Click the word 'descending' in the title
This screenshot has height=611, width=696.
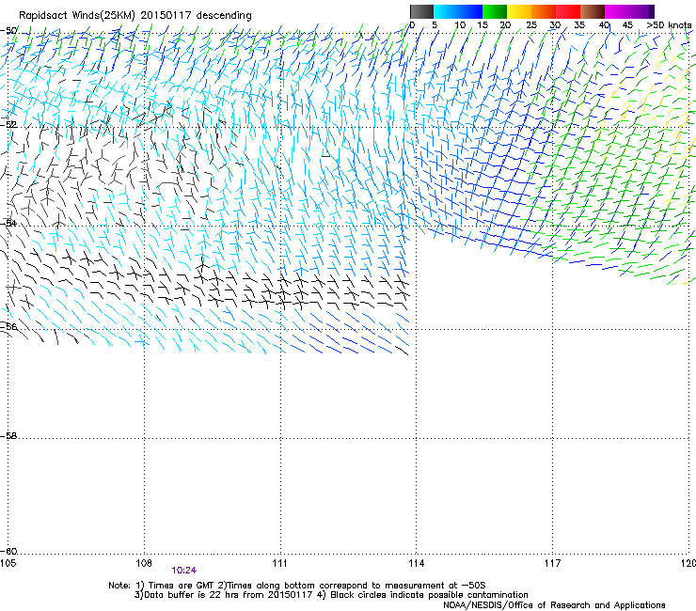(x=224, y=16)
